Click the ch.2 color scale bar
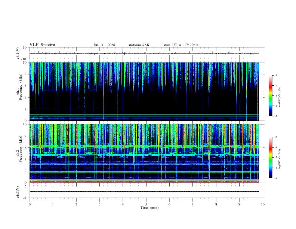This screenshot has height=229, width=296. (271, 158)
